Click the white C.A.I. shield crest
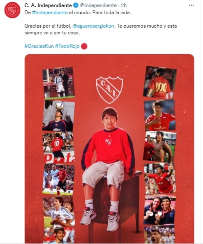 (109, 90)
